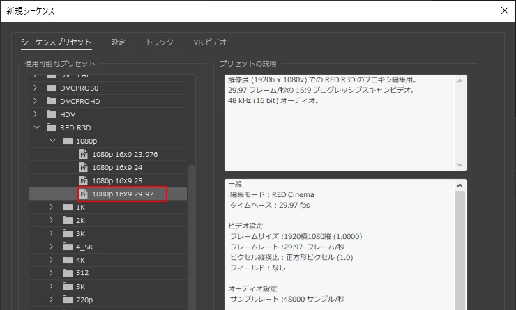Click the 512 folder icon
The image size is (516, 310).
point(68,272)
